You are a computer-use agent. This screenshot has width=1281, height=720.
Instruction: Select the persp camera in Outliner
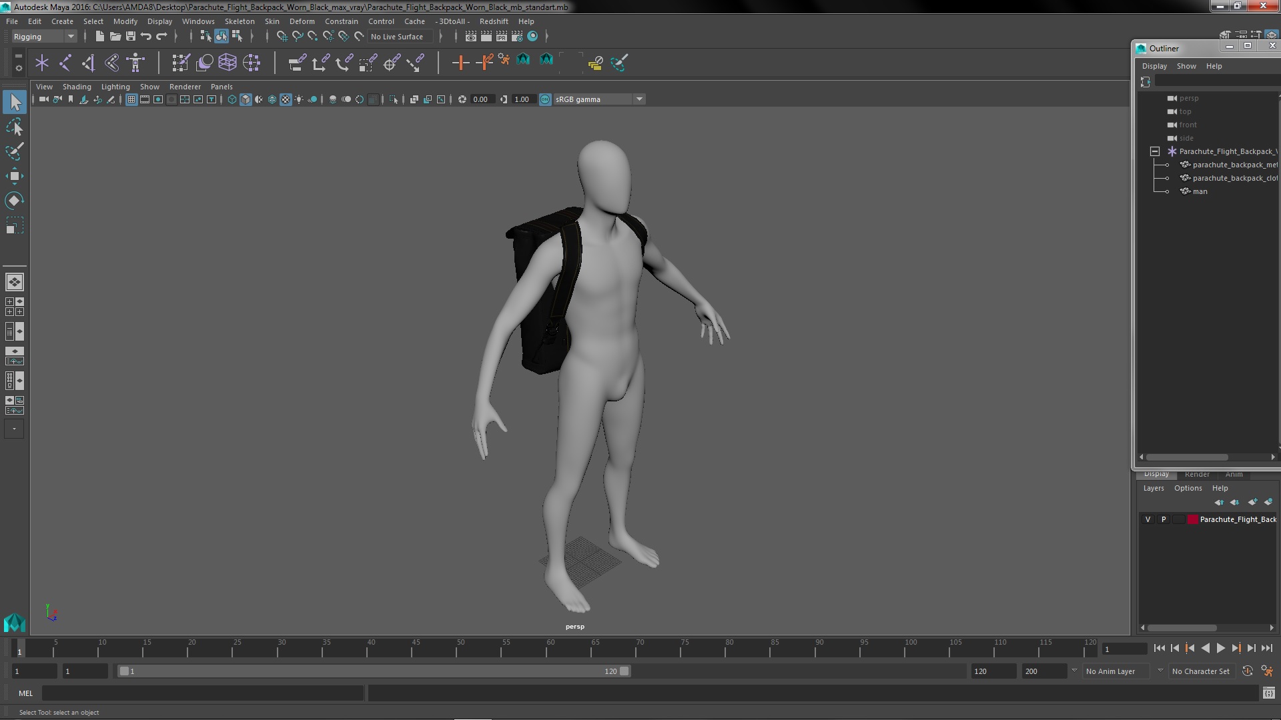click(x=1188, y=98)
